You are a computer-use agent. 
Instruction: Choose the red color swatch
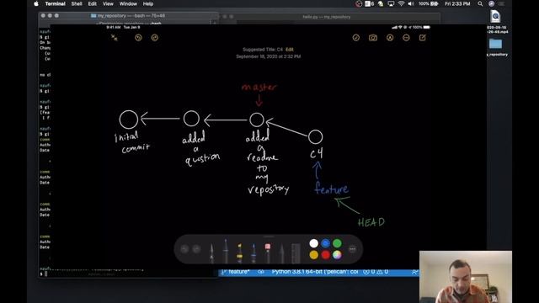point(326,255)
